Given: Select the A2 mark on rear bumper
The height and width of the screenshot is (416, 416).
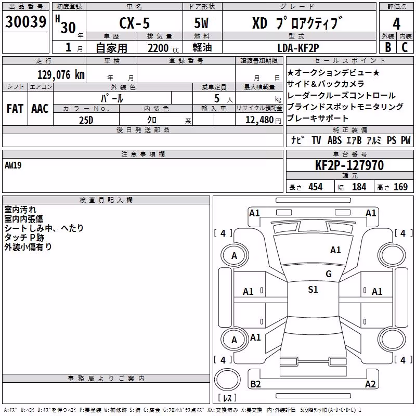Looking at the screenshot, I should click(x=370, y=384).
